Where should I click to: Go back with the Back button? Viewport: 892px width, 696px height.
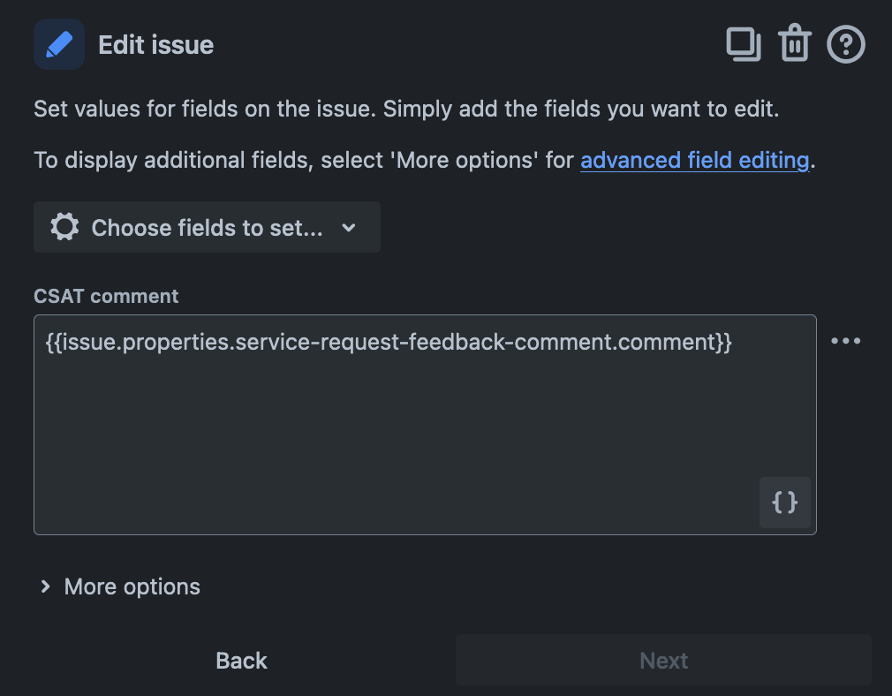pos(241,660)
